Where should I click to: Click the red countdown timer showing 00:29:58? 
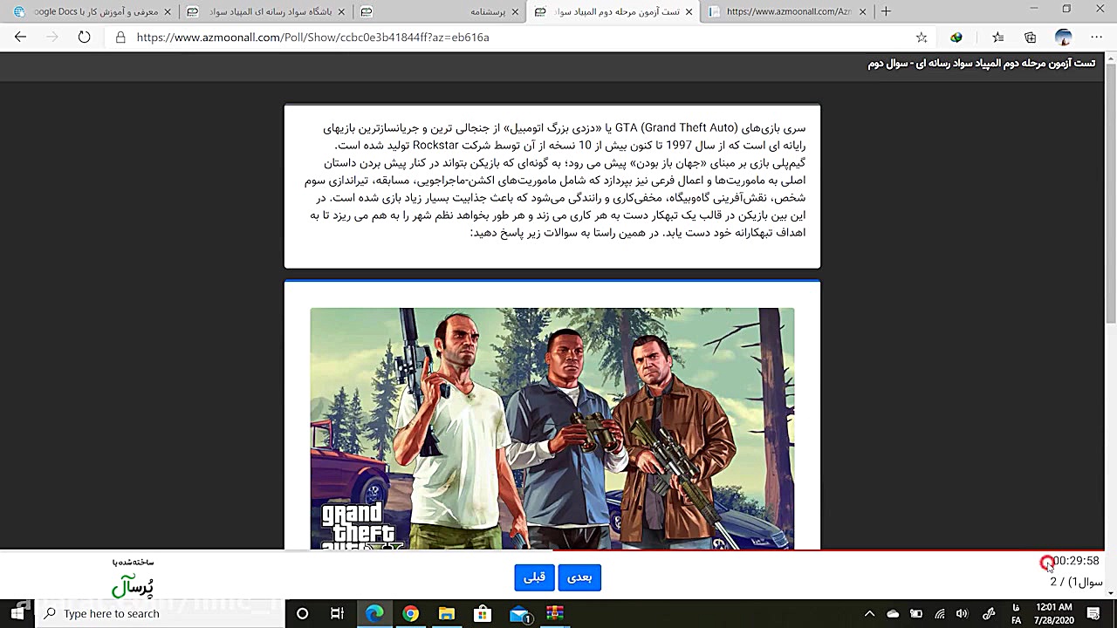coord(1073,561)
